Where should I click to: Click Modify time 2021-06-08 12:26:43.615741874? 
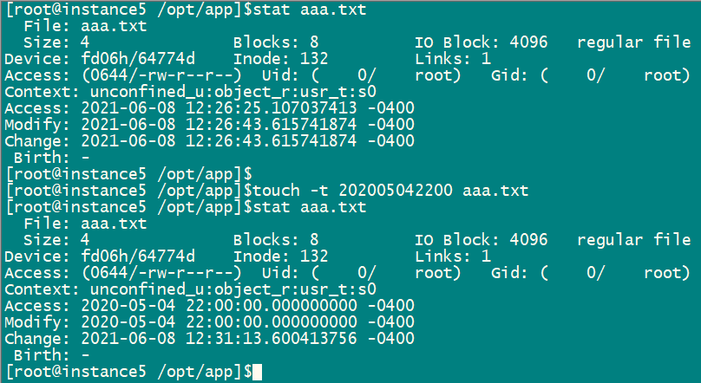[219, 125]
